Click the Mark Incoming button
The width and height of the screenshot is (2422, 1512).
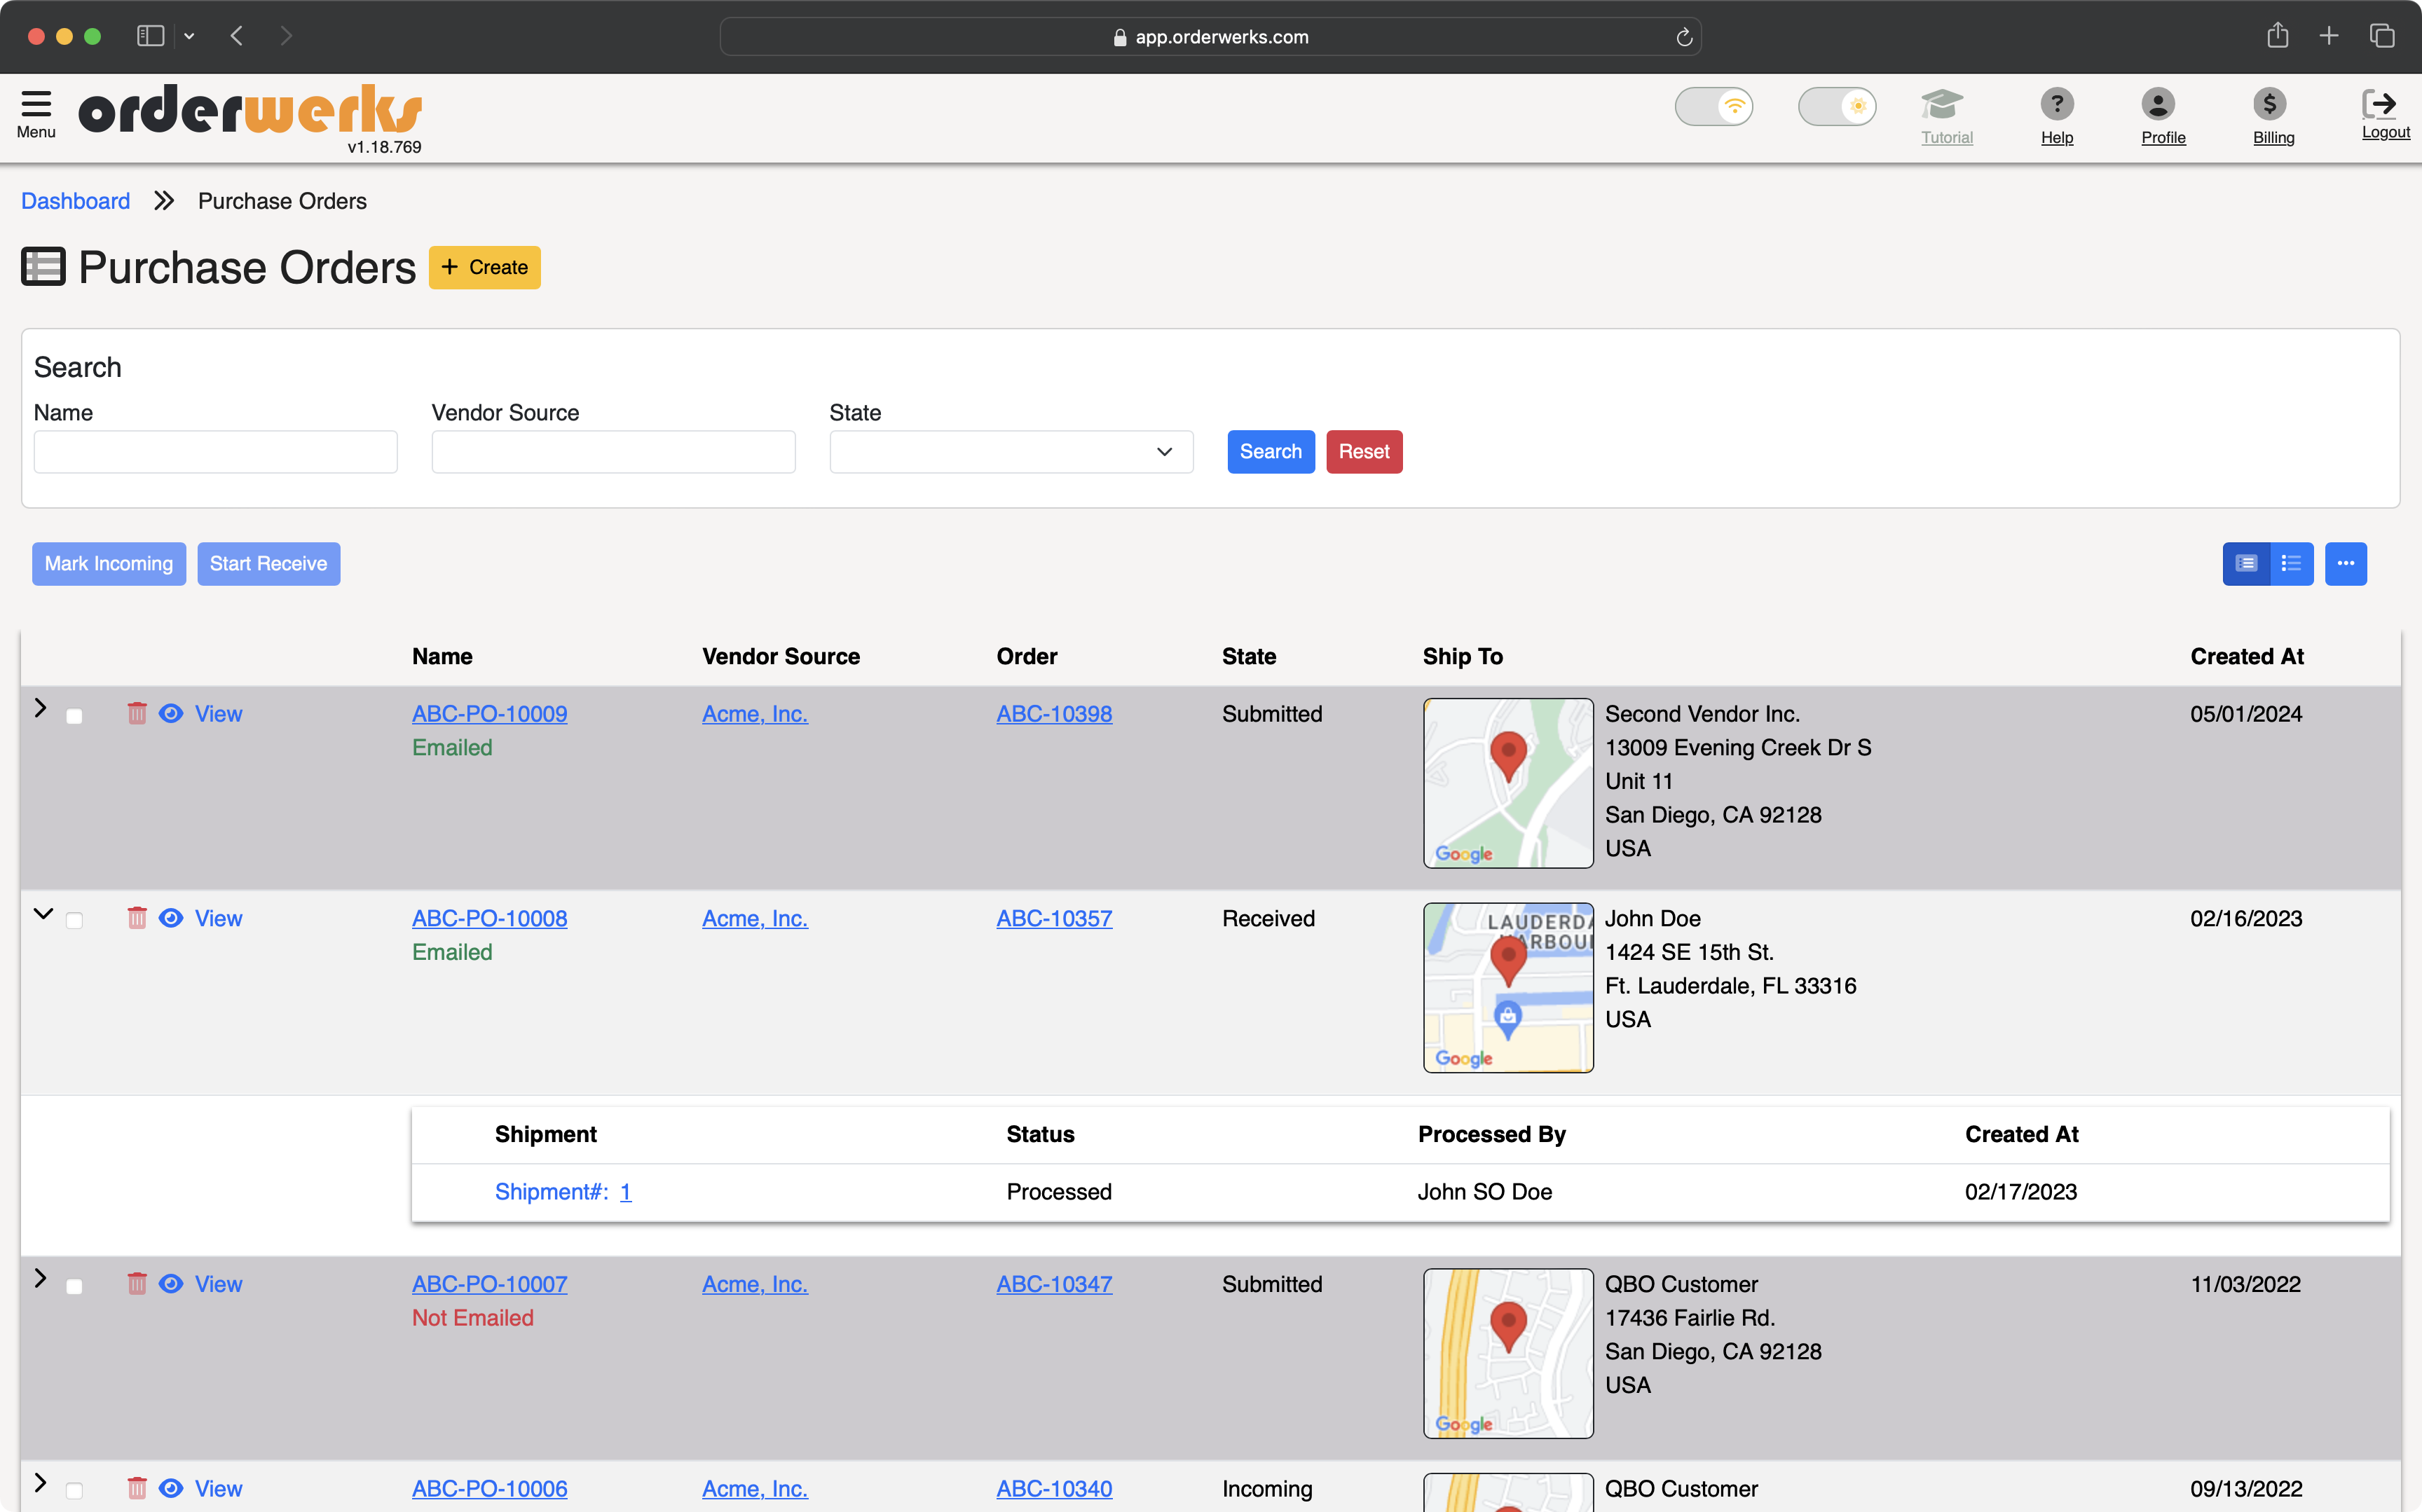point(109,564)
